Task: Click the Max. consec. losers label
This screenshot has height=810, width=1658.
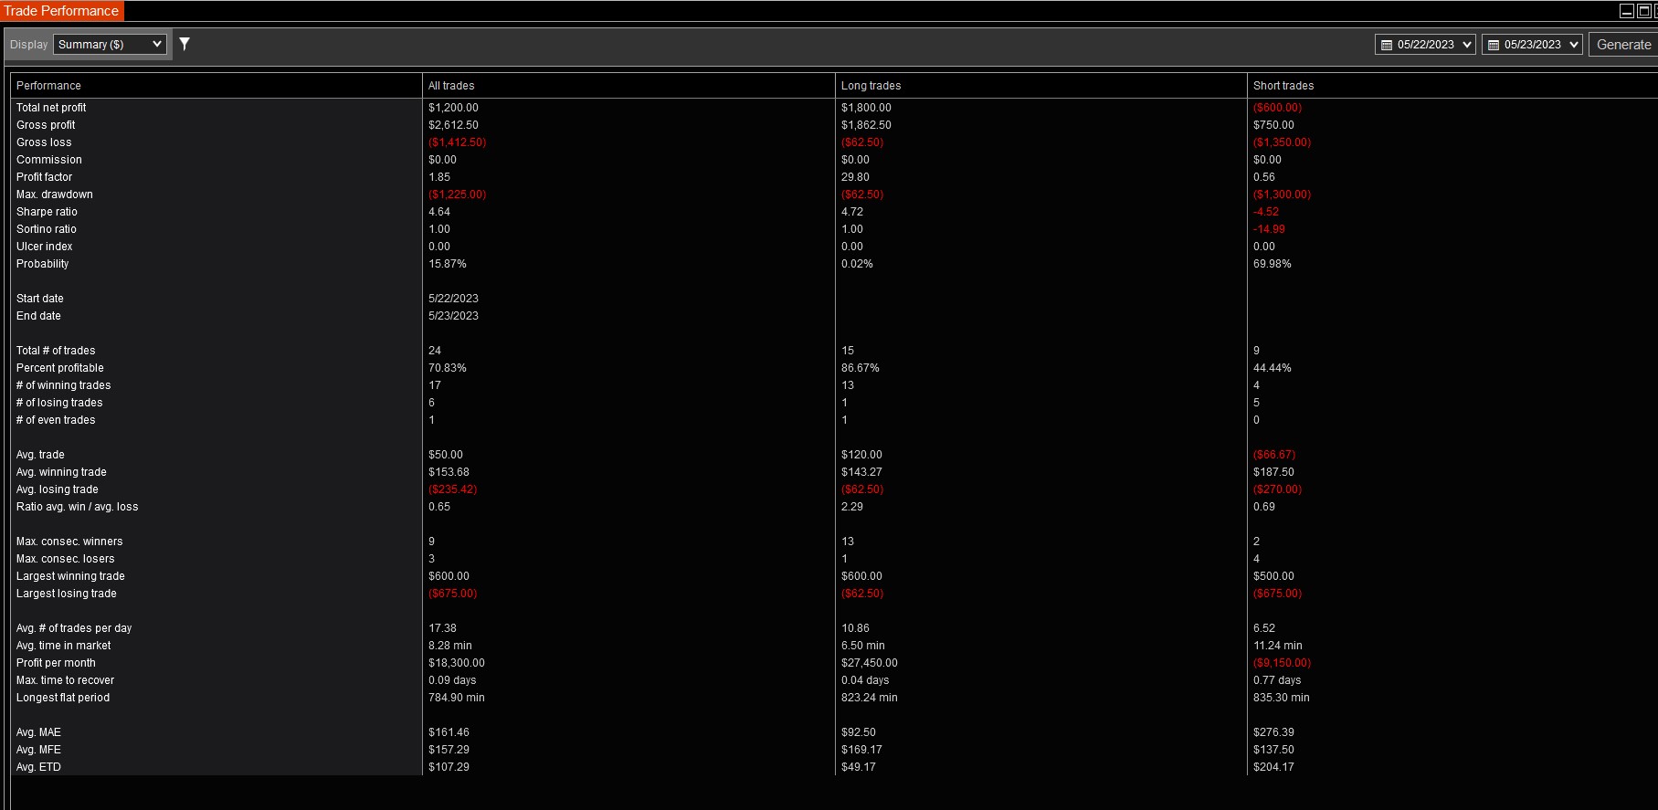Action: pos(66,559)
